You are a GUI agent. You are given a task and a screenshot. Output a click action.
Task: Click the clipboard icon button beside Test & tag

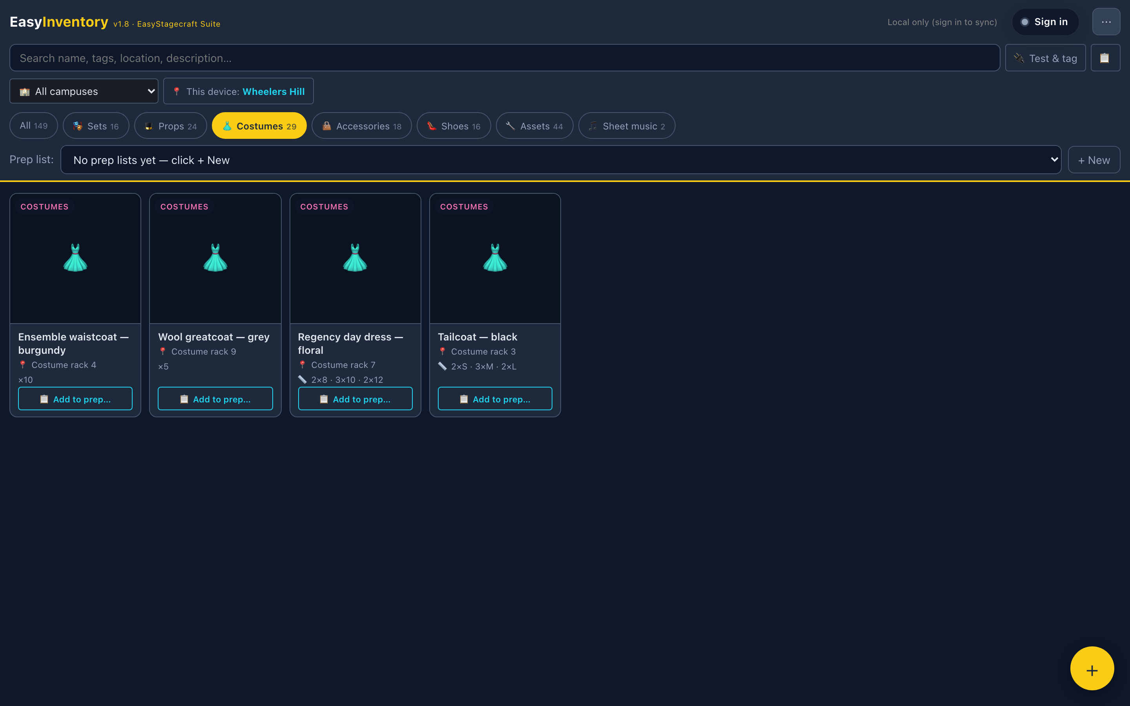[x=1105, y=58]
